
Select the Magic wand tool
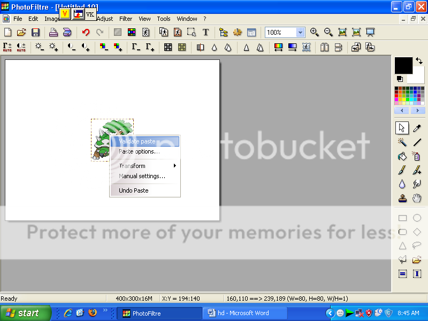point(402,142)
